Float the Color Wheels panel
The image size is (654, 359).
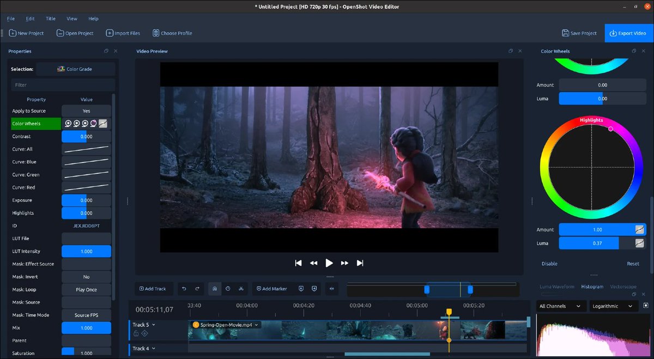(633, 51)
